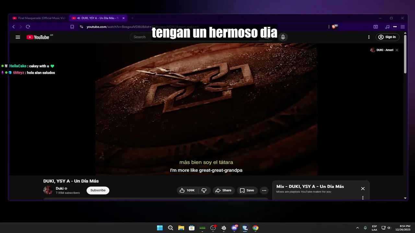Open the Windows Start menu

(160, 228)
